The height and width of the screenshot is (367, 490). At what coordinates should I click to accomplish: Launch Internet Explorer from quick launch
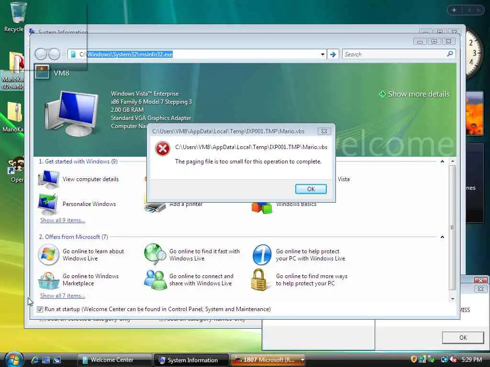pyautogui.click(x=35, y=360)
